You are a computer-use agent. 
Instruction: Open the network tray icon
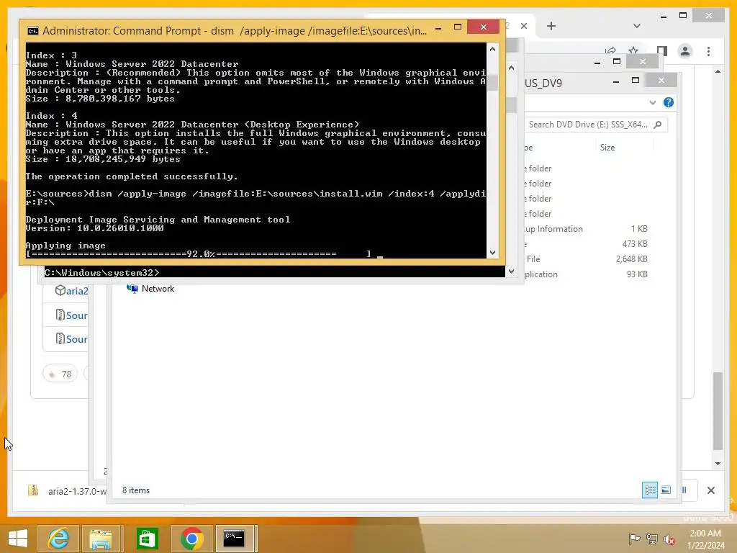click(651, 539)
